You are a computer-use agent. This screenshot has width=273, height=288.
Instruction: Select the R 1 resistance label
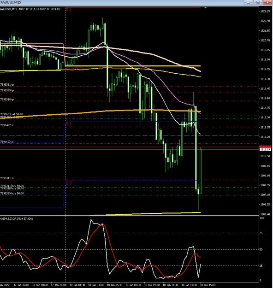point(69,10)
